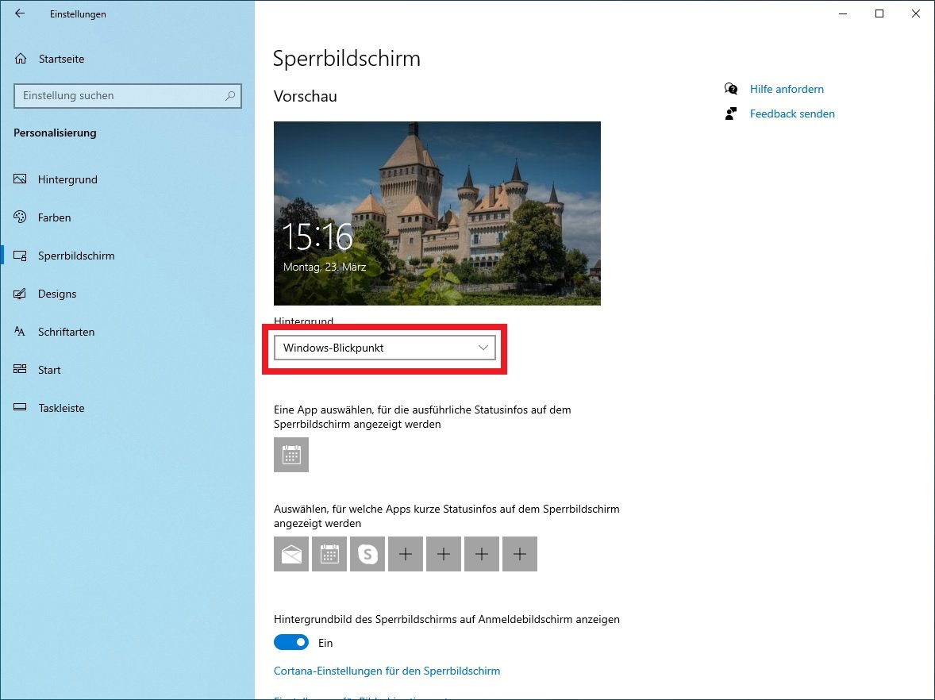Click the Calendar quick status tile
This screenshot has height=700, width=935.
coord(329,554)
